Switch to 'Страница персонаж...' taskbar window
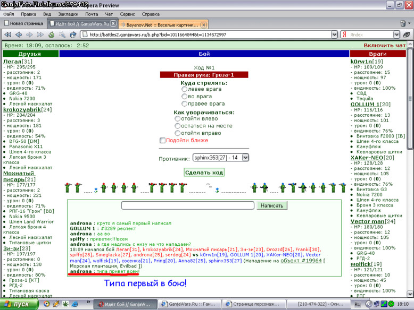Image resolution: width=414 pixels, height=310 pixels. tap(254, 304)
